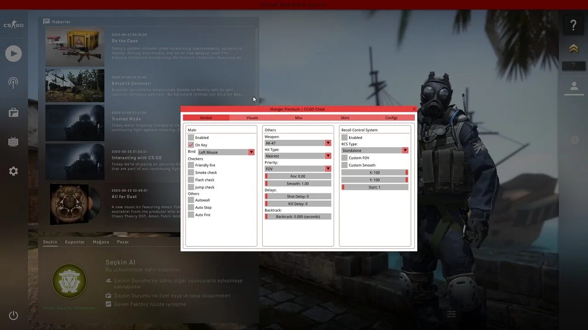Viewport: 588px width, 330px height.
Task: Switch to the Pazar tab
Action: [x=123, y=242]
